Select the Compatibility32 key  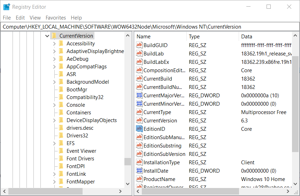pos(85,97)
